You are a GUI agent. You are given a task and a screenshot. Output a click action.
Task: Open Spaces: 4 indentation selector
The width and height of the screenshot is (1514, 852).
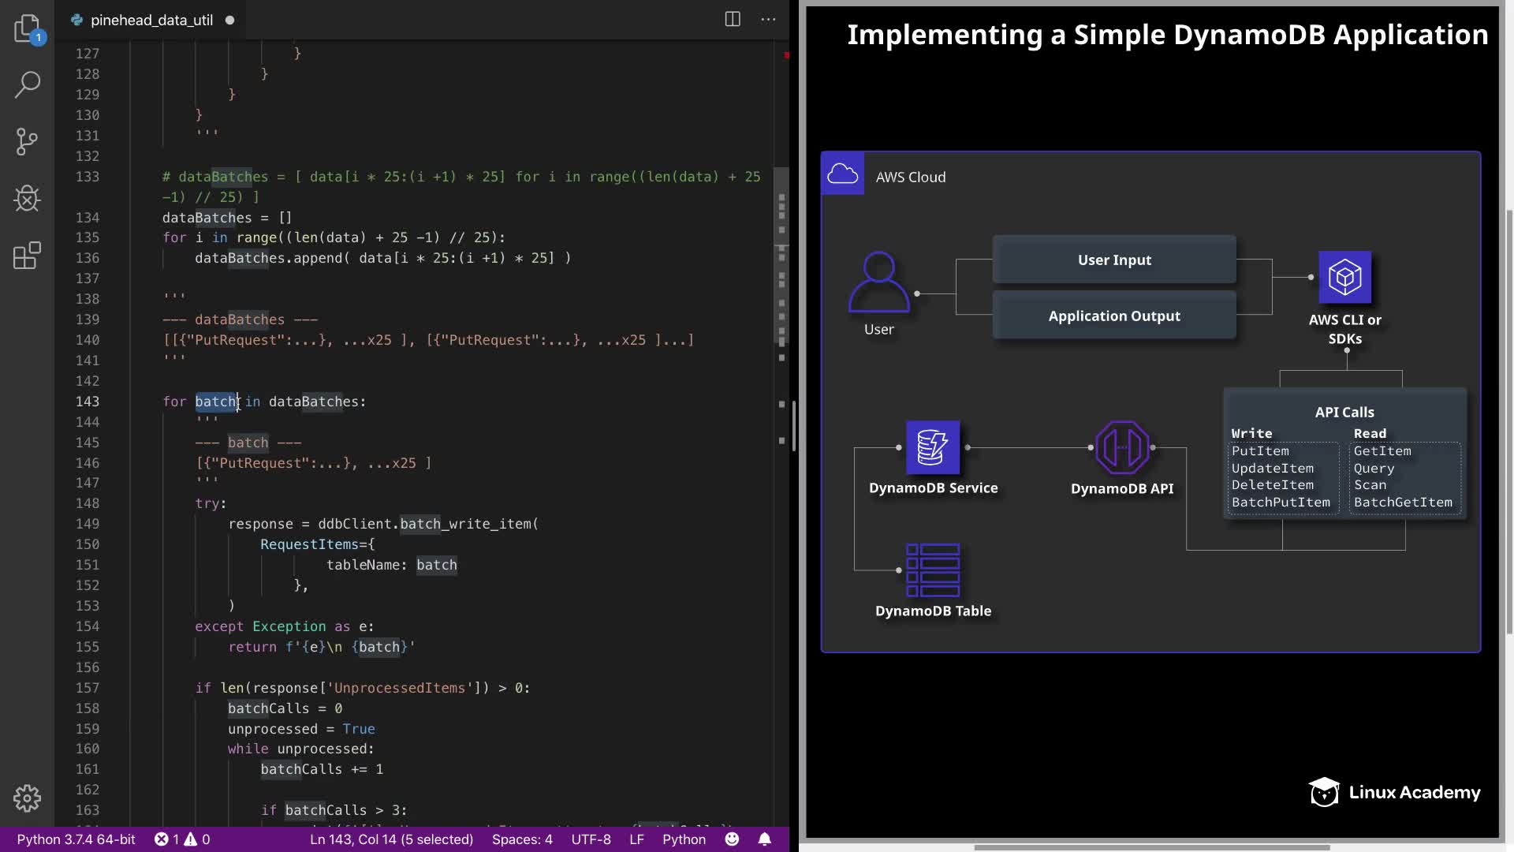click(x=522, y=839)
